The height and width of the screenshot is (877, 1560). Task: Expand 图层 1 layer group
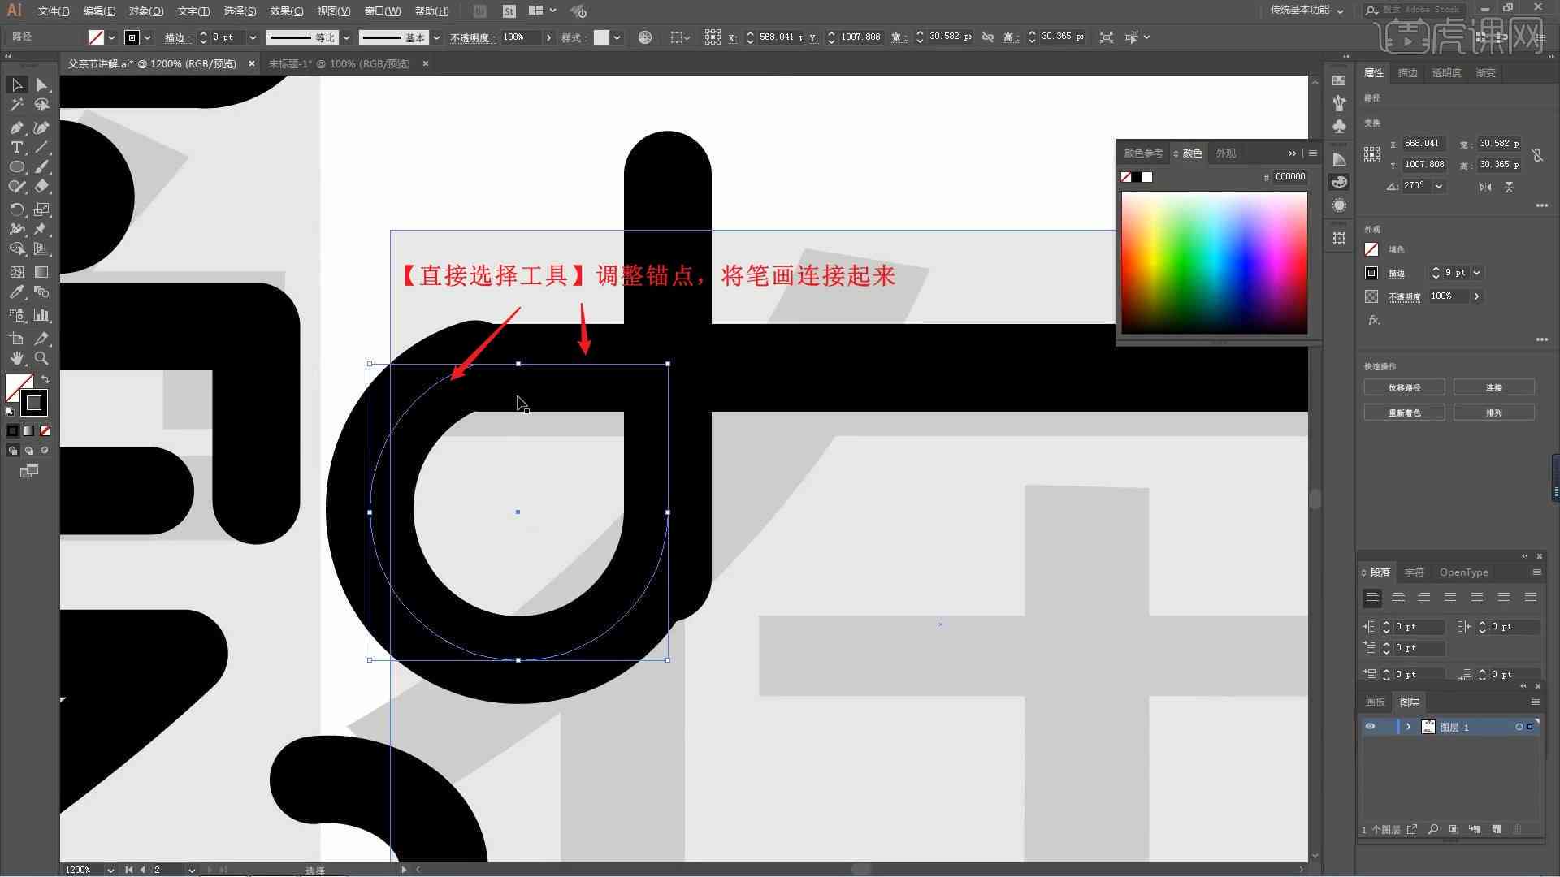tap(1405, 727)
